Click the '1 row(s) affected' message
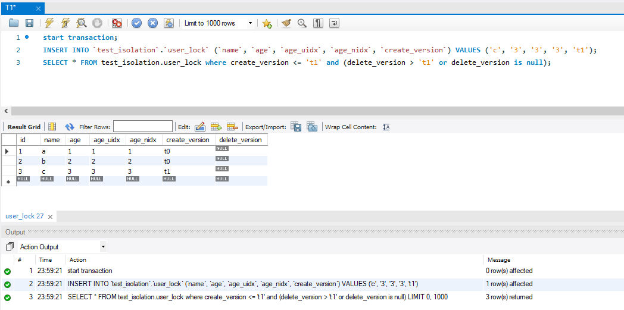This screenshot has width=624, height=310. tap(510, 284)
